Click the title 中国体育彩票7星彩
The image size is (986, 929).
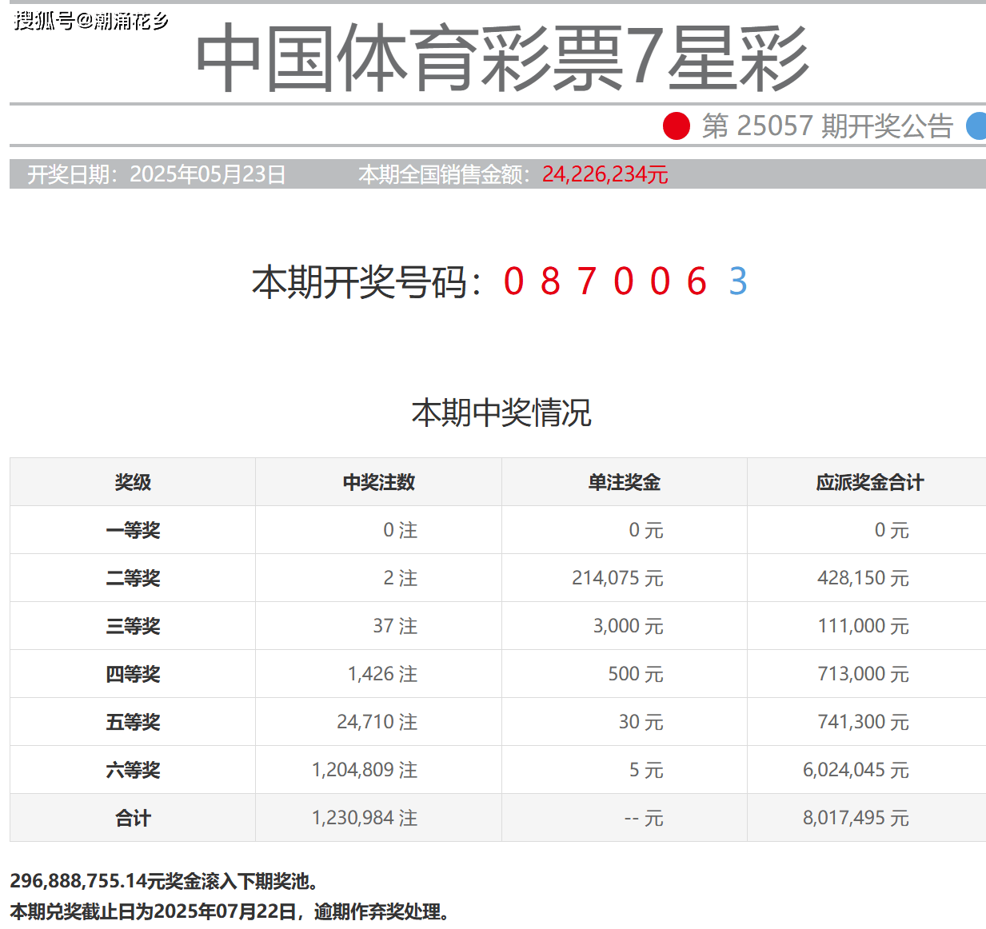tap(502, 58)
